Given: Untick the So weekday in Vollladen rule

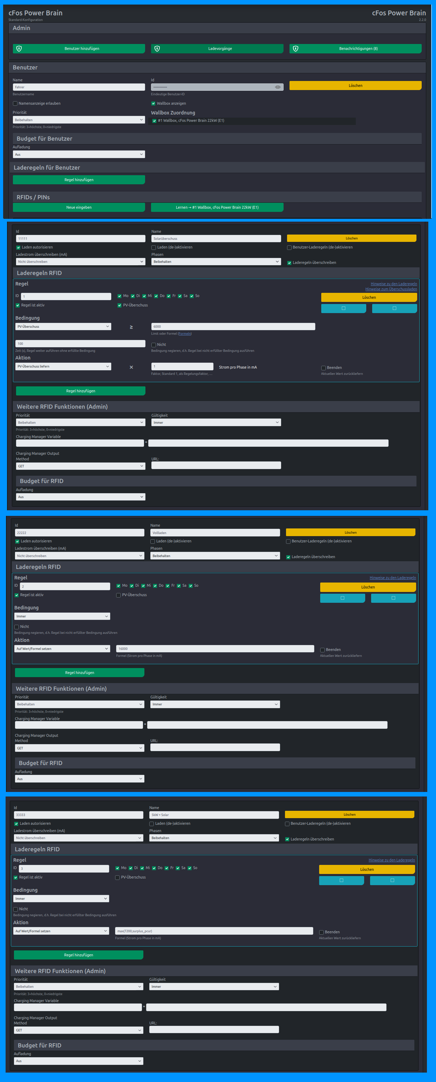Looking at the screenshot, I should pos(190,586).
